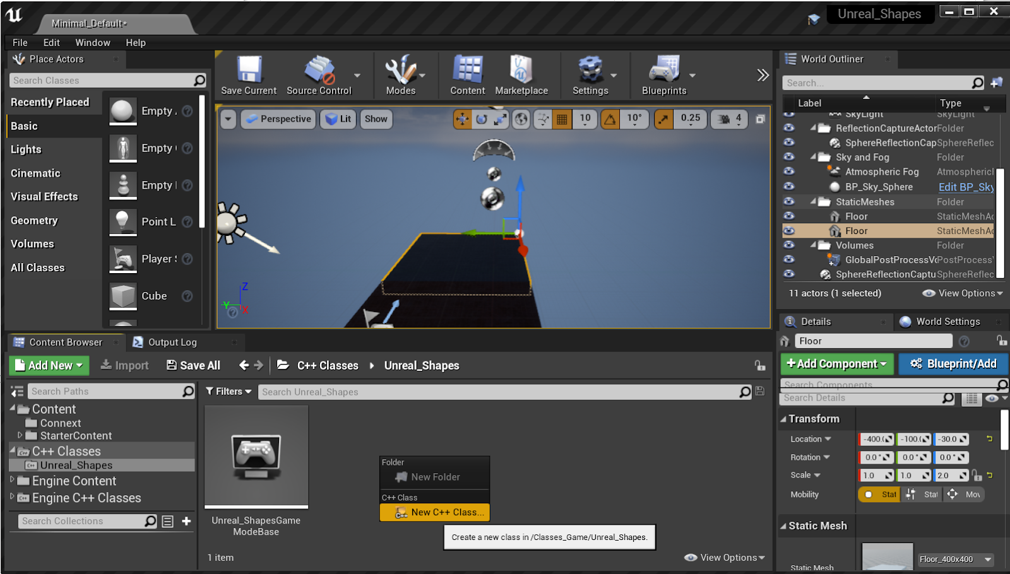
Task: Toggle rotation snapping in the viewport
Action: click(x=610, y=119)
